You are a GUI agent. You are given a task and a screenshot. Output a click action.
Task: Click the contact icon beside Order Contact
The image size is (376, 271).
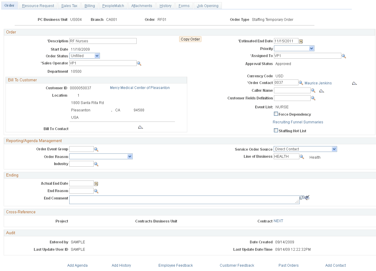[x=355, y=83]
